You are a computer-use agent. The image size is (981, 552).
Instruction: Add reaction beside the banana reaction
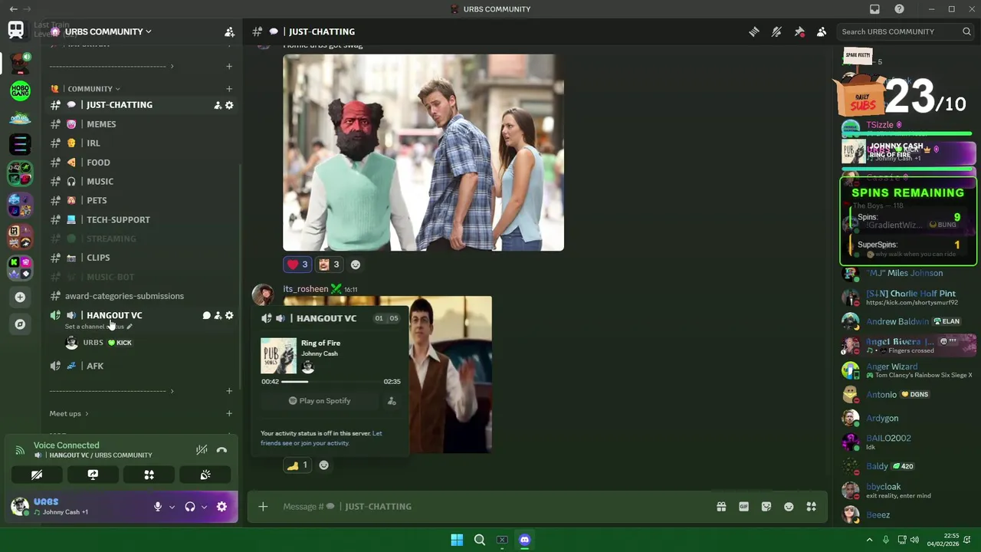[323, 465]
